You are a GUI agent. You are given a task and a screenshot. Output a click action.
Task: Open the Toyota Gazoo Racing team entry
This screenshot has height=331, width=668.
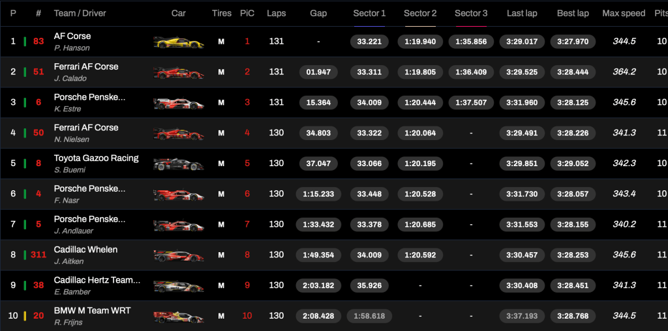point(96,158)
